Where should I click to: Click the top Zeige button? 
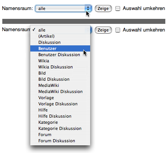pos(103,8)
